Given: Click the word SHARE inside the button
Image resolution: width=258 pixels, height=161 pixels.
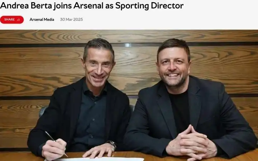Looking at the screenshot, I should click(x=9, y=20).
